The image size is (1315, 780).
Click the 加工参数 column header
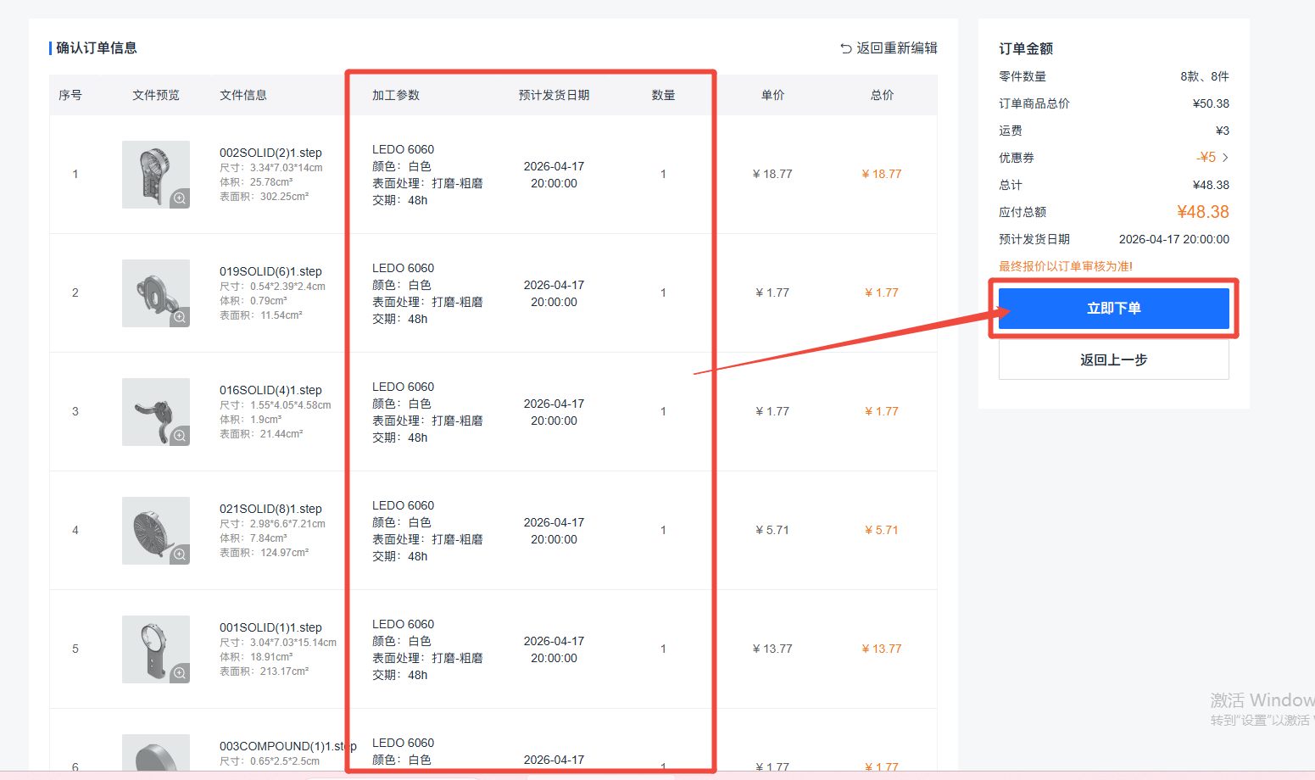pos(396,95)
